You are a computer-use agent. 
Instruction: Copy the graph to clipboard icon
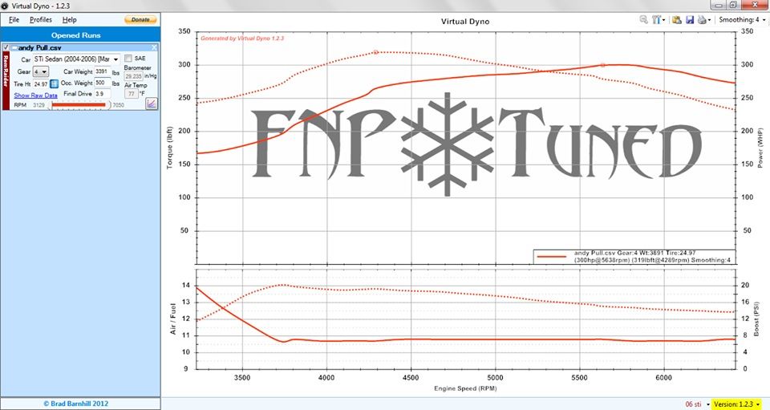(677, 19)
